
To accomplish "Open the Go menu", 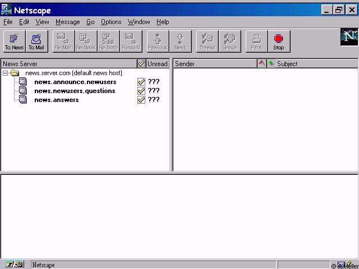I will [x=90, y=22].
